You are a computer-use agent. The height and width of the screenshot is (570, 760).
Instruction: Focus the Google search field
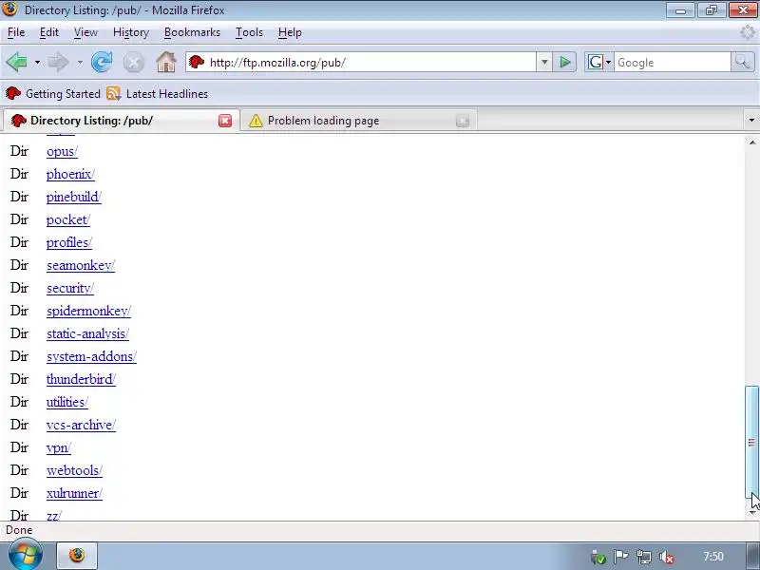point(673,62)
